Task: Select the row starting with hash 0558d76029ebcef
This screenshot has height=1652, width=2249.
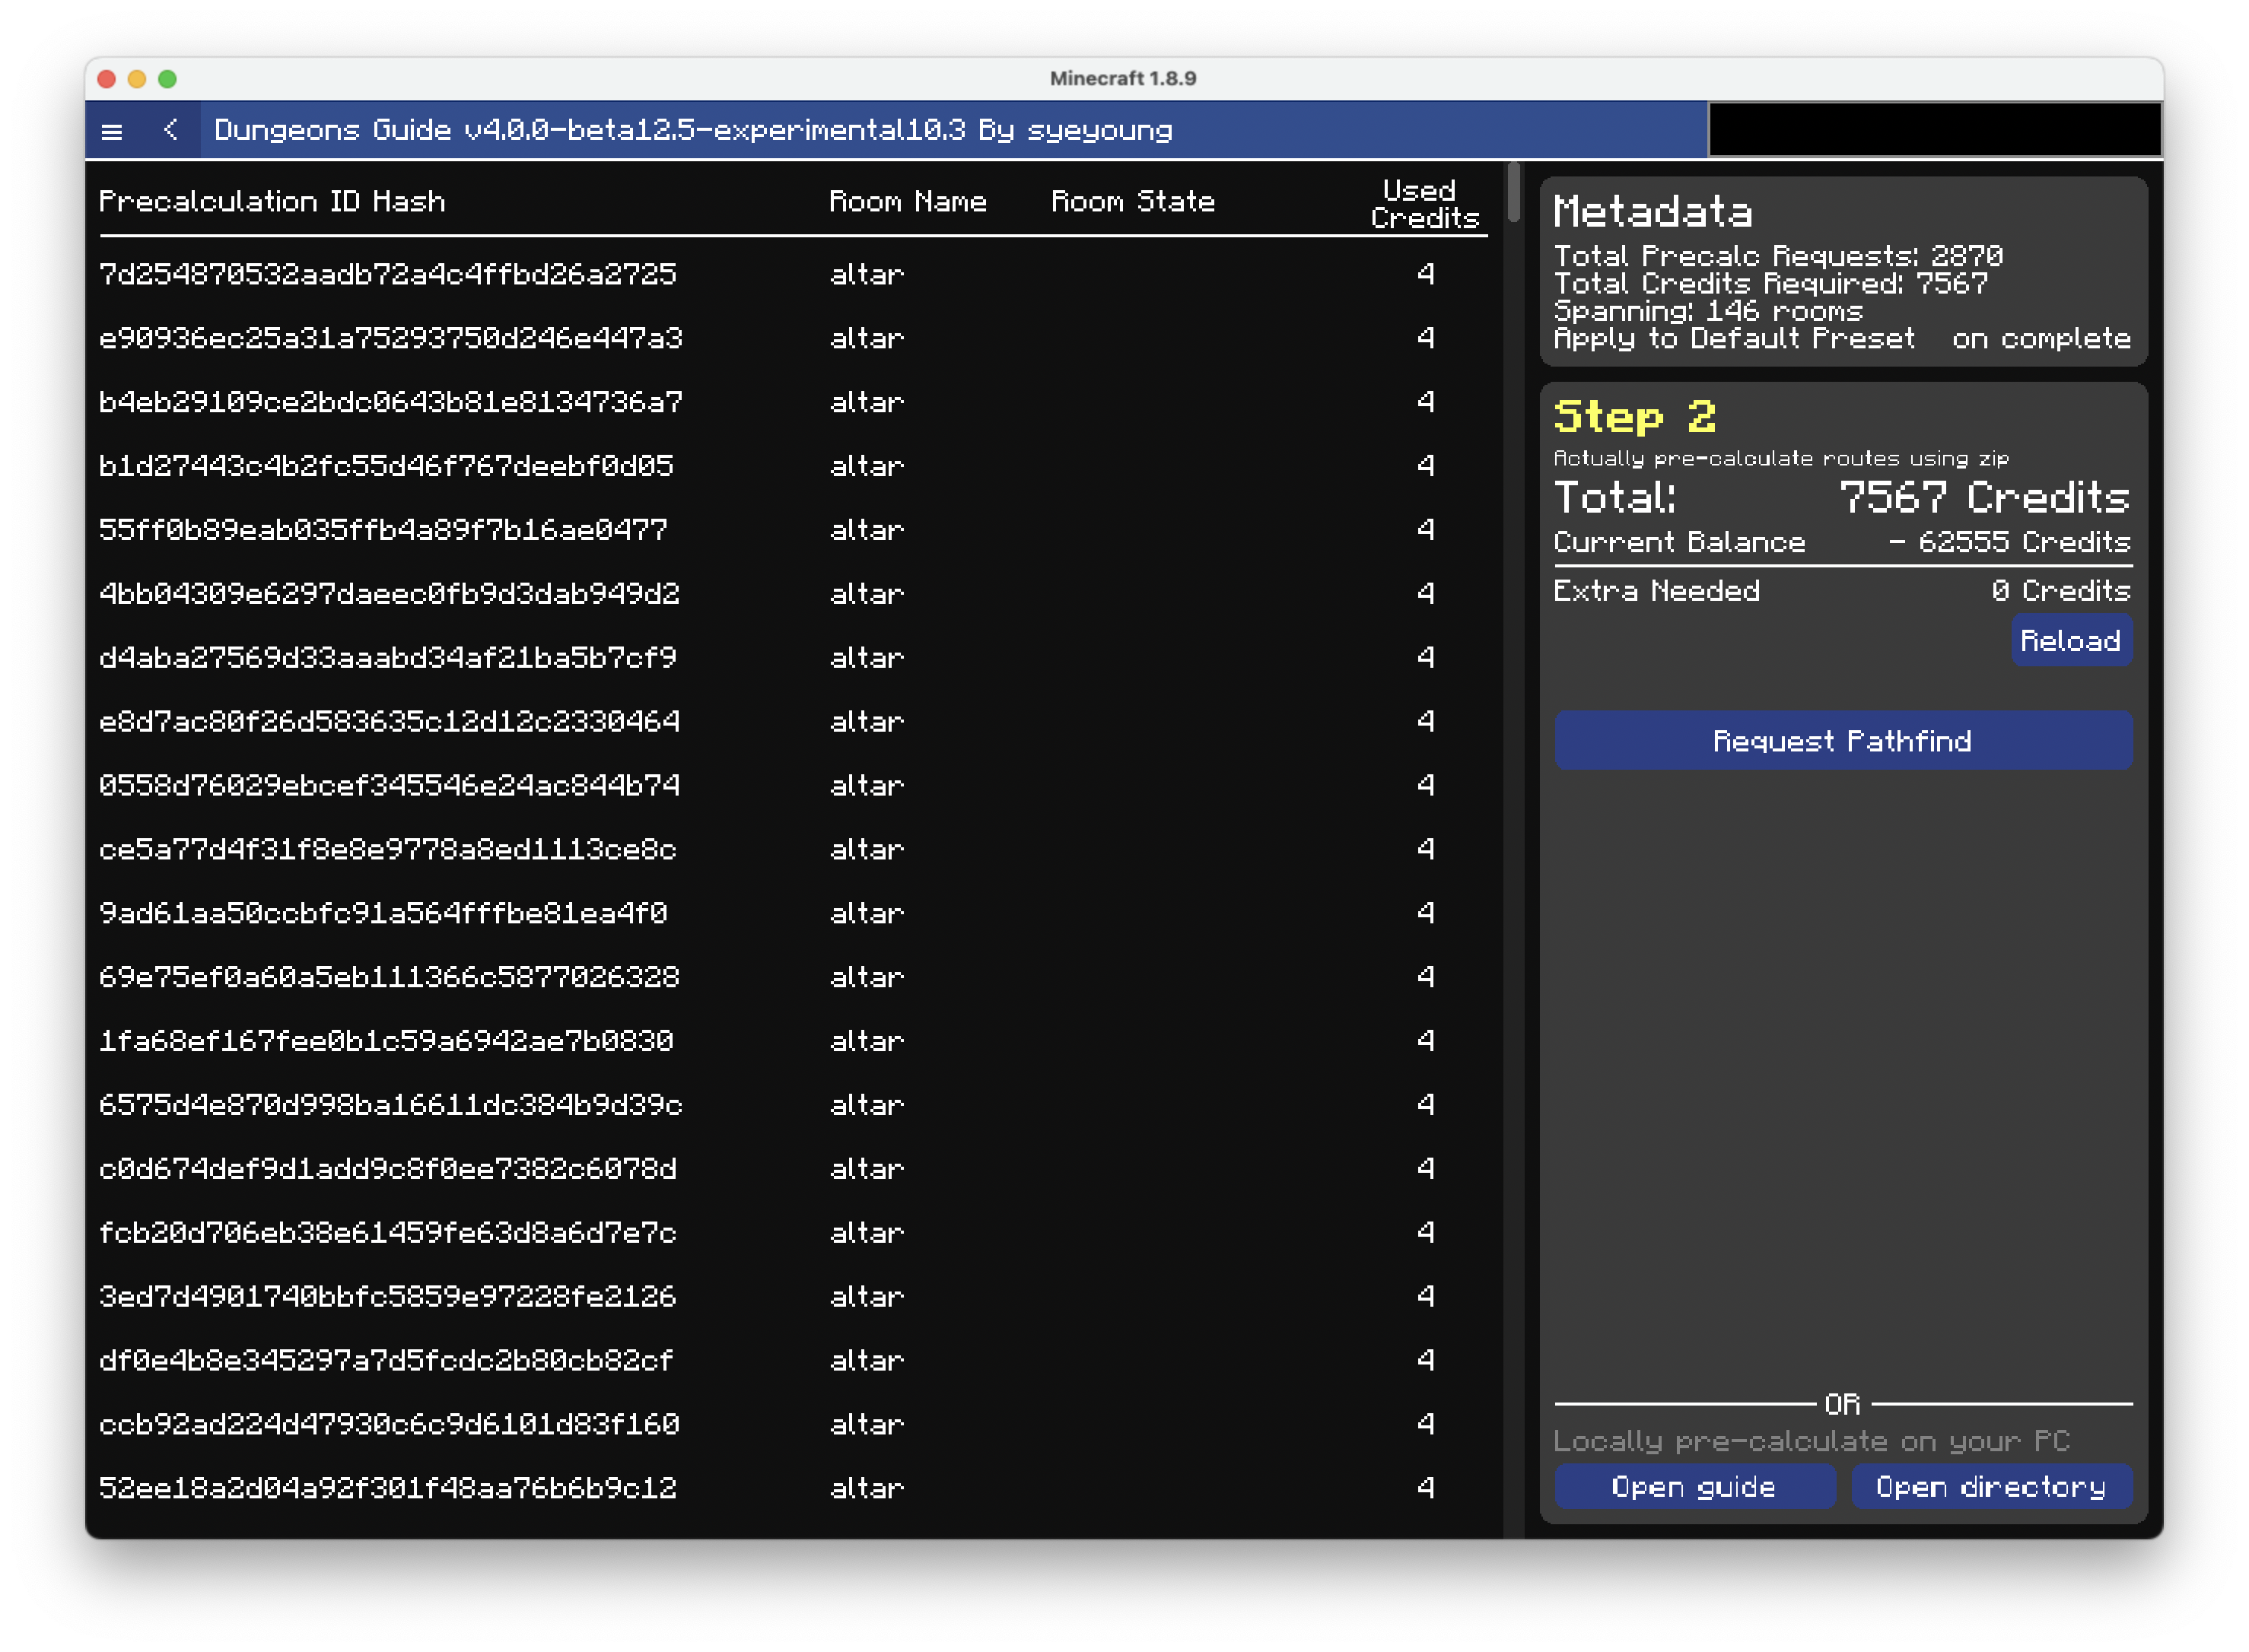Action: click(x=388, y=785)
